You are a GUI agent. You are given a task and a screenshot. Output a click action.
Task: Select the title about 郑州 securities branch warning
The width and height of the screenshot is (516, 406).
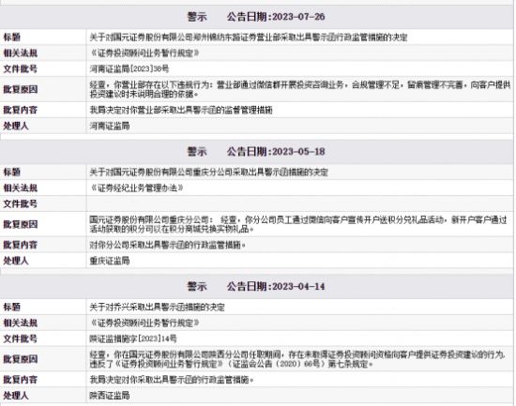[x=249, y=38]
